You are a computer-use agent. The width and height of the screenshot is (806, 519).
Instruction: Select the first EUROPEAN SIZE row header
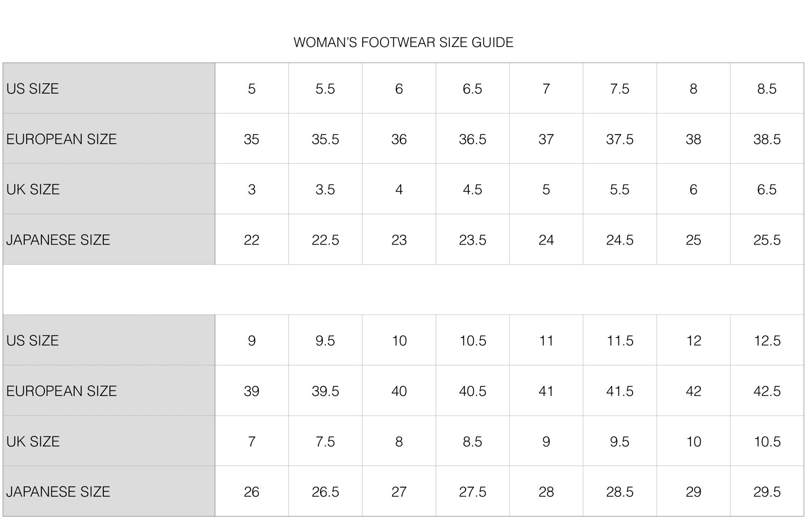109,139
